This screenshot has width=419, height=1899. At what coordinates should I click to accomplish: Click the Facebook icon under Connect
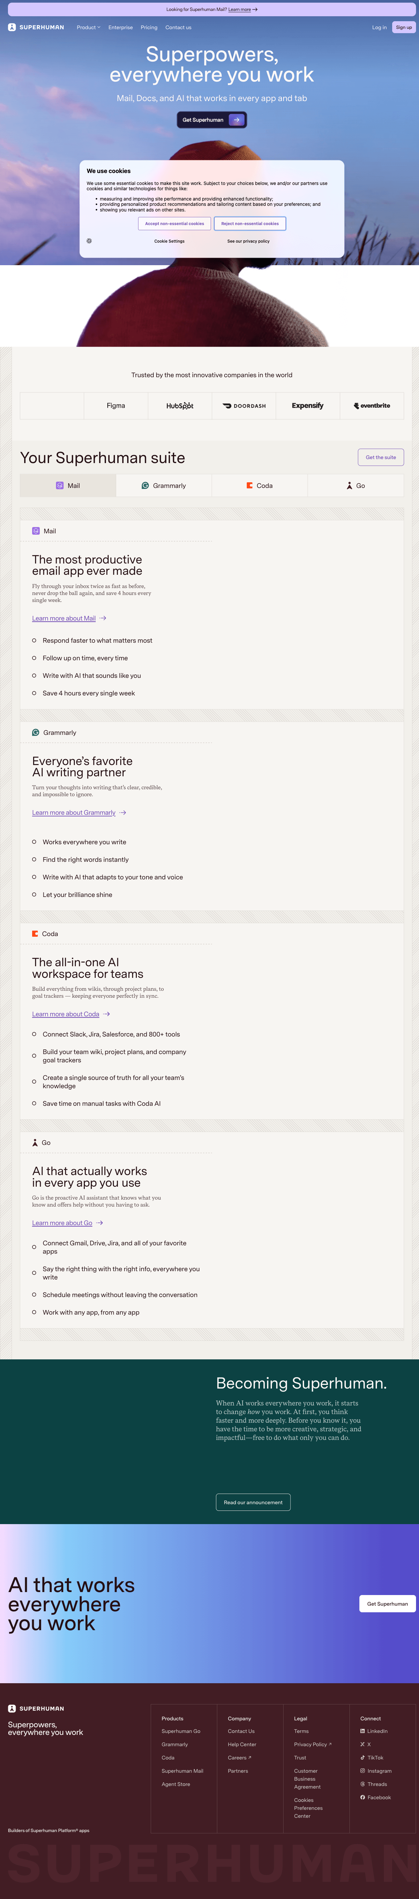coord(362,1797)
